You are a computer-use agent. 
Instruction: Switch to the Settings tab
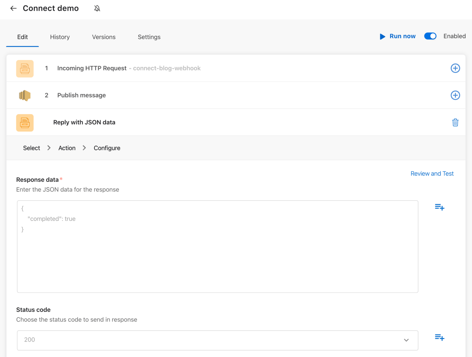149,37
